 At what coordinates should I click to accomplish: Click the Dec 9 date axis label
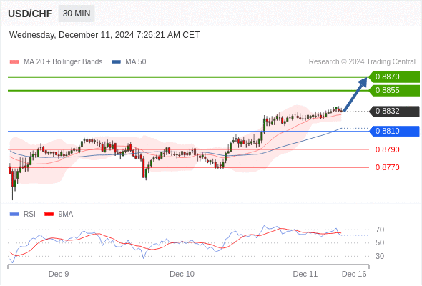[59, 274]
